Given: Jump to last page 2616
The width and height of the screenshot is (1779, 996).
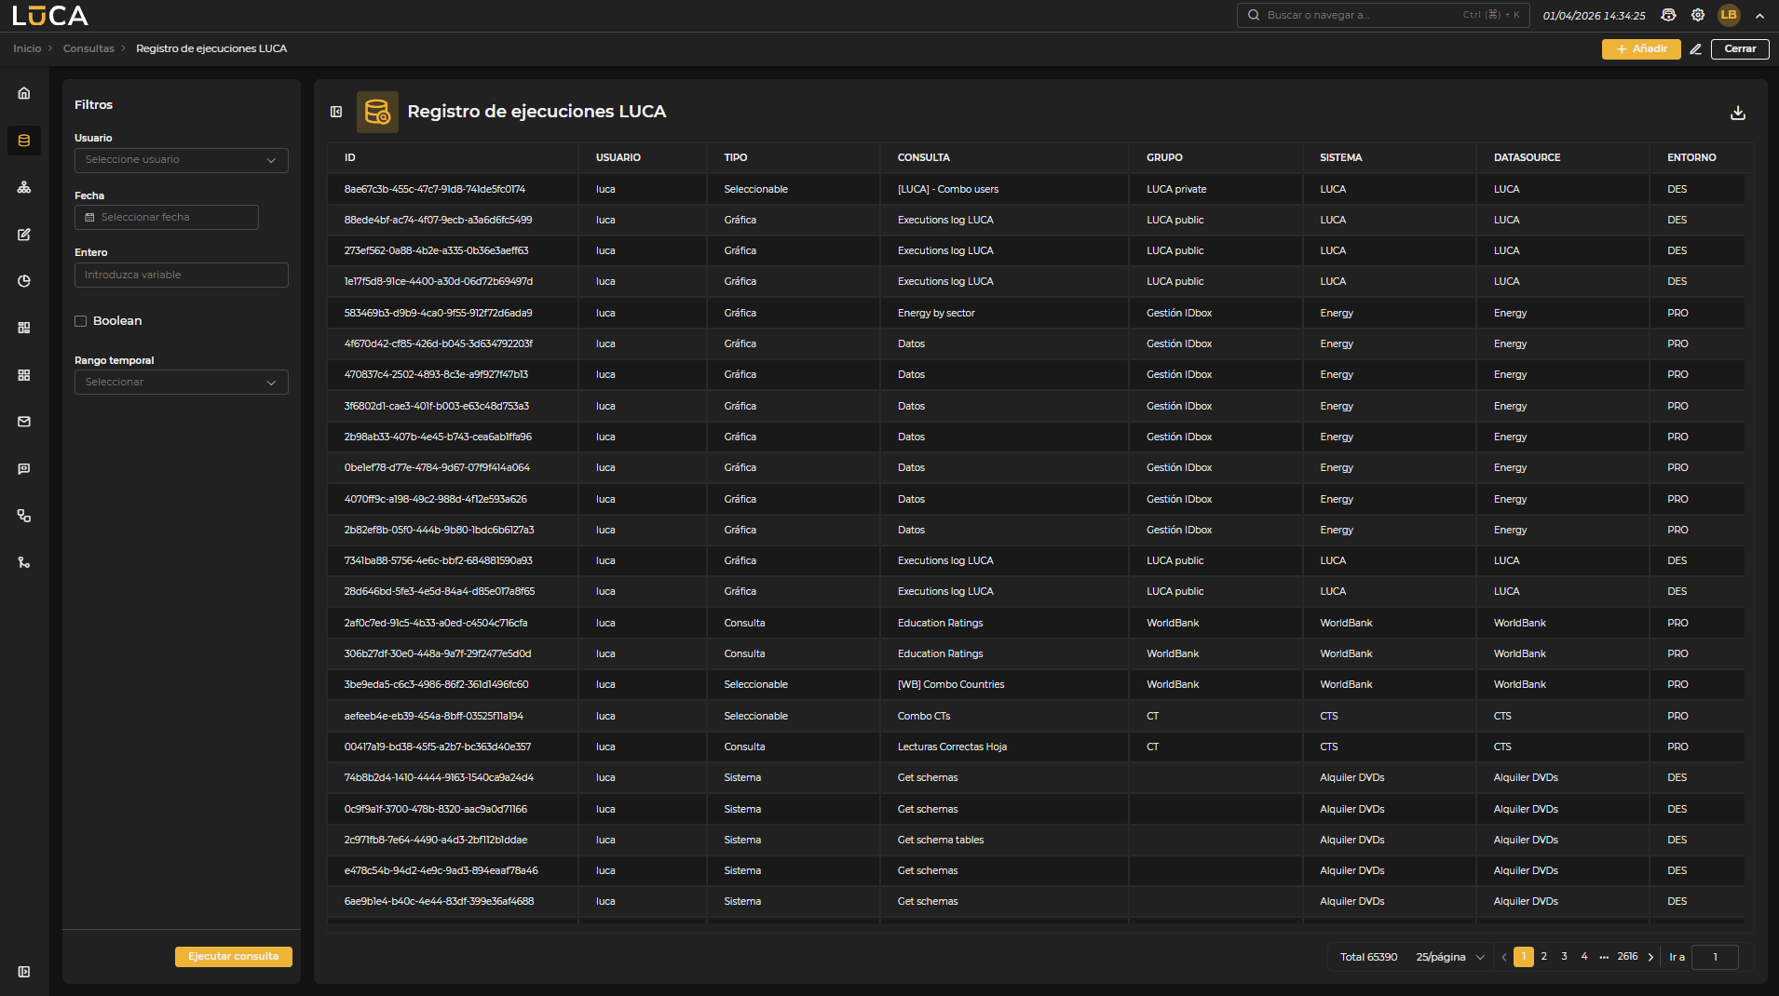Looking at the screenshot, I should point(1627,957).
